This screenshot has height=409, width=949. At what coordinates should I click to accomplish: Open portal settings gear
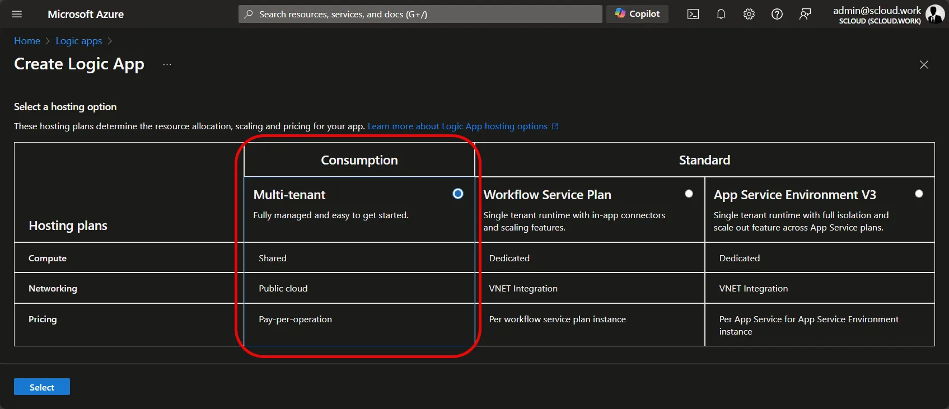point(749,14)
